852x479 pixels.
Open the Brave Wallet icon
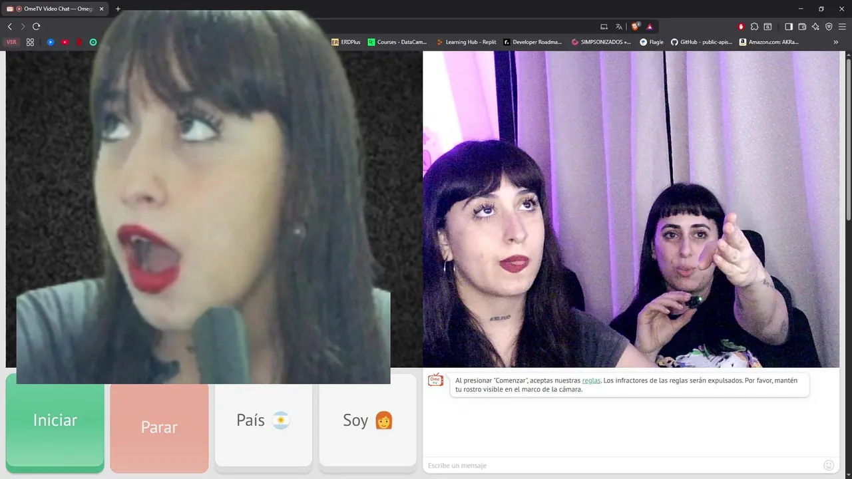coord(802,27)
